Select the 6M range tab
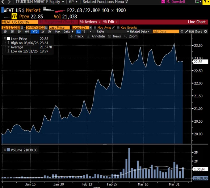 tap(27, 31)
